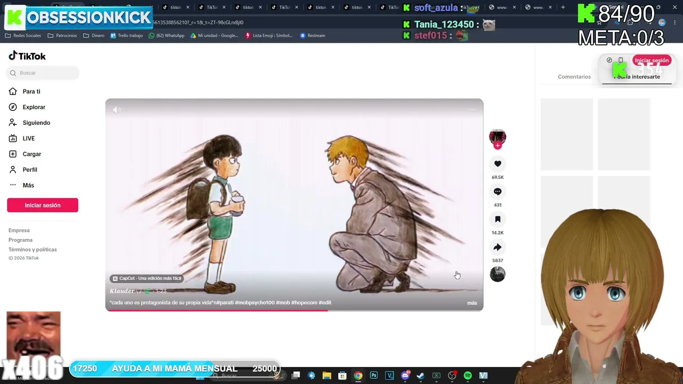
Task: Click the video player area
Action: tap(294, 205)
